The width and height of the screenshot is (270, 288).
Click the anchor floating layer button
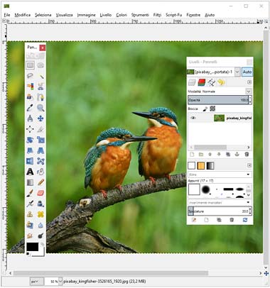point(237,155)
